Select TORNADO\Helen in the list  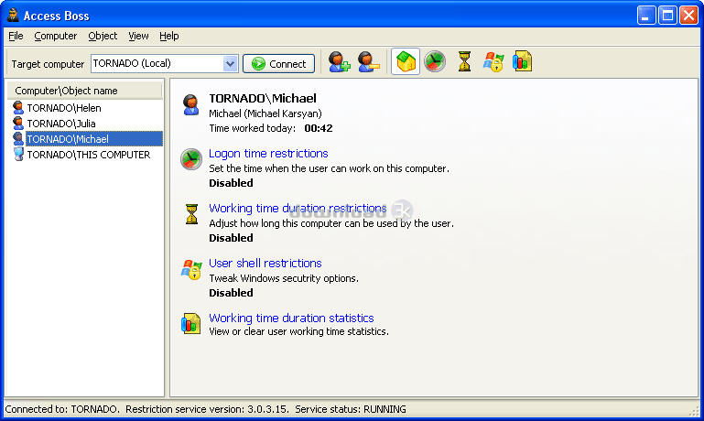63,108
